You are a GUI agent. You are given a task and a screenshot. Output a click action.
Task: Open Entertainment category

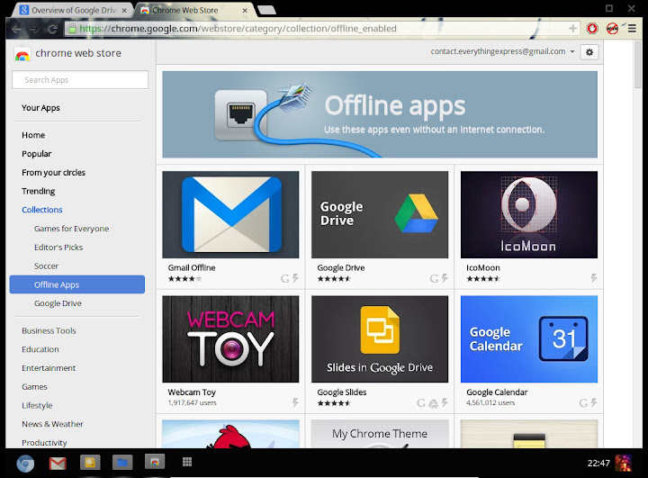[49, 368]
